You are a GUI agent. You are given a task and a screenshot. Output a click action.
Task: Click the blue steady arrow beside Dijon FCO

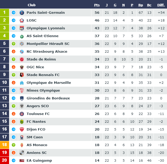click(x=14, y=129)
